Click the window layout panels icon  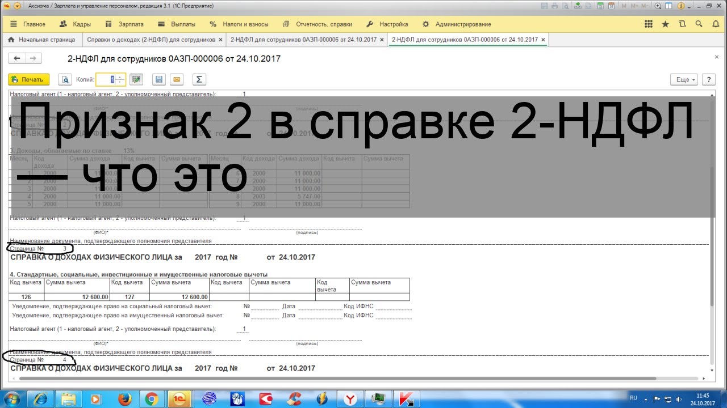(x=669, y=6)
